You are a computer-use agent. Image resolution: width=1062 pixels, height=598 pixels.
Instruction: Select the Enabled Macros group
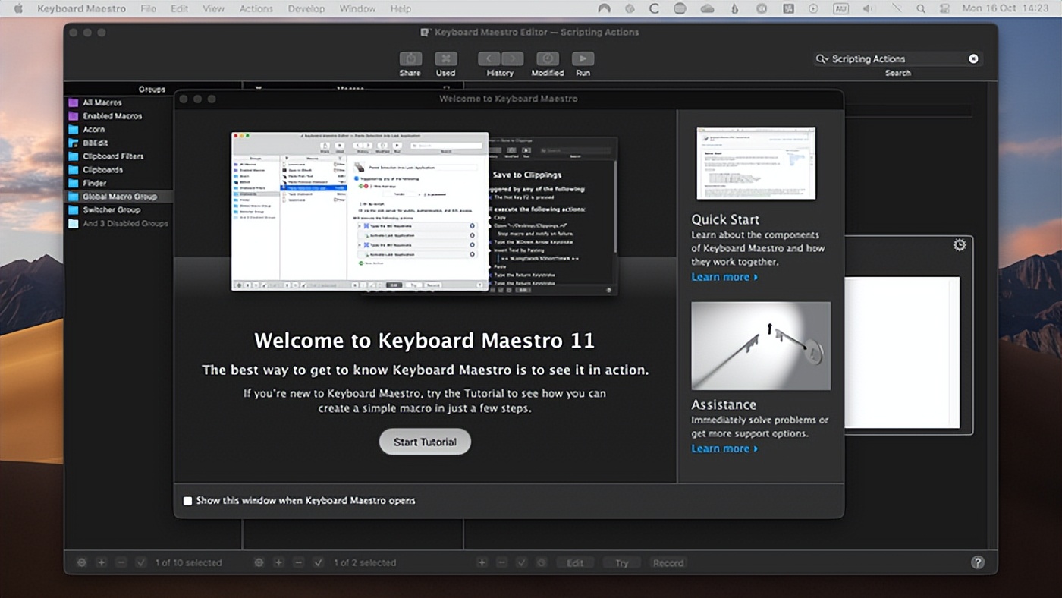(x=118, y=116)
